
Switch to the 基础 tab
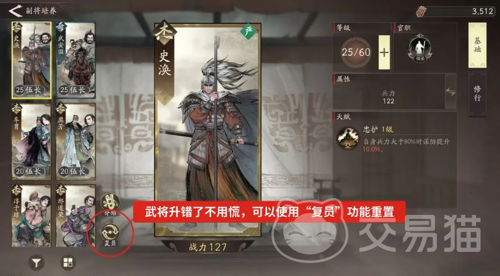[477, 45]
